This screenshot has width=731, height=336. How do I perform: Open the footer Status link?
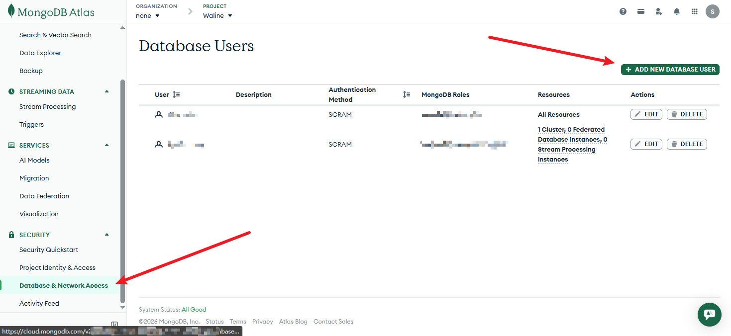[x=214, y=322]
